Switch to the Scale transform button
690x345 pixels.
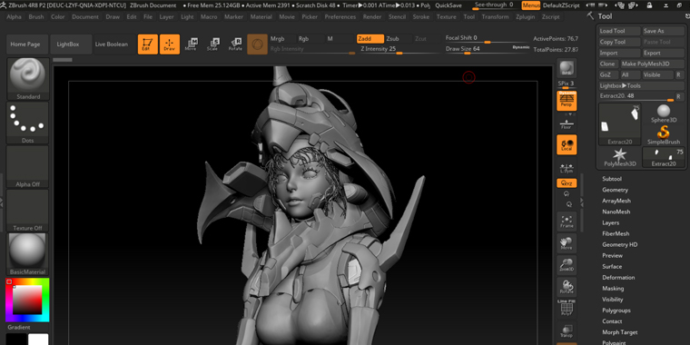pyautogui.click(x=213, y=44)
